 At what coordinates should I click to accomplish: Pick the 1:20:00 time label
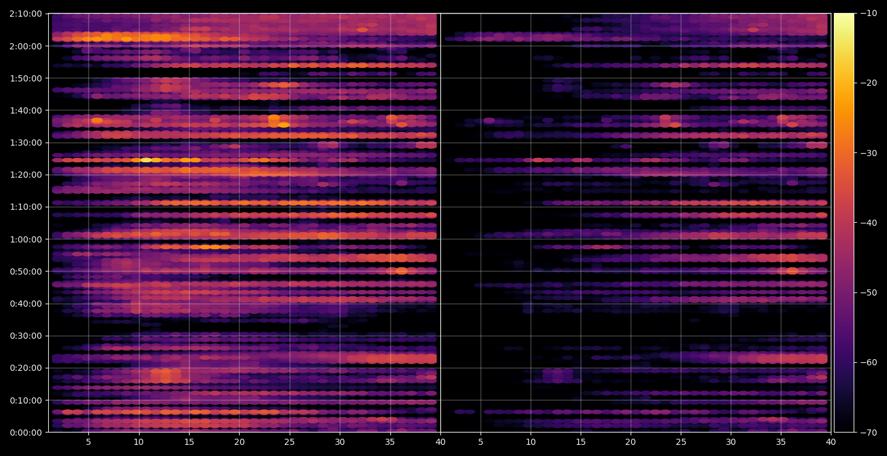(26, 175)
